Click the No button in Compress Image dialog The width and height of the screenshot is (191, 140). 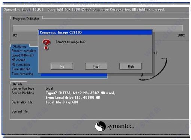point(62,66)
